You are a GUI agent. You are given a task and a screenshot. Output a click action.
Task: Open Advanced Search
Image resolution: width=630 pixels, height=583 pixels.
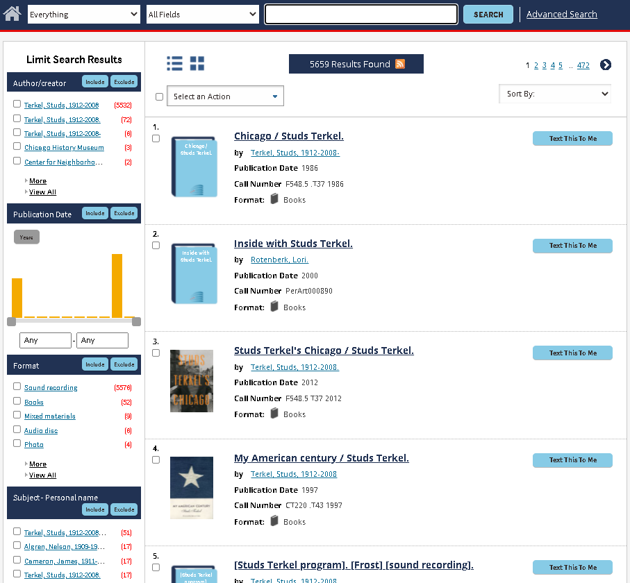[x=561, y=13]
